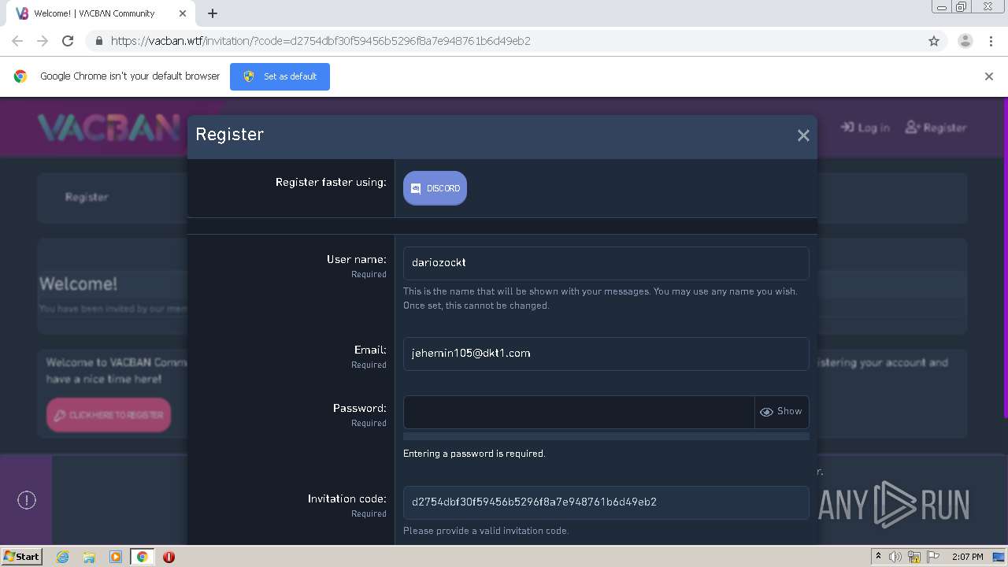Open the volume control tray icon
1008x567 pixels.
tap(895, 557)
